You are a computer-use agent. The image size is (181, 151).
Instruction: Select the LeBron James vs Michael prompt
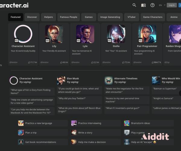coord(166,110)
